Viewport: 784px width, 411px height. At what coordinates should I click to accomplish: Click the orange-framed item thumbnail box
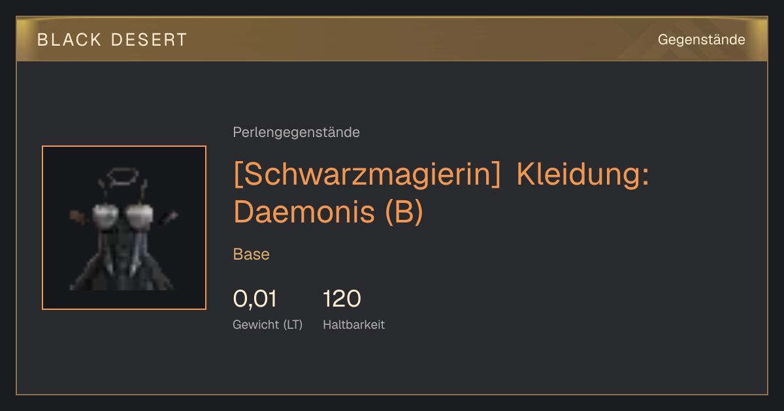tap(124, 228)
